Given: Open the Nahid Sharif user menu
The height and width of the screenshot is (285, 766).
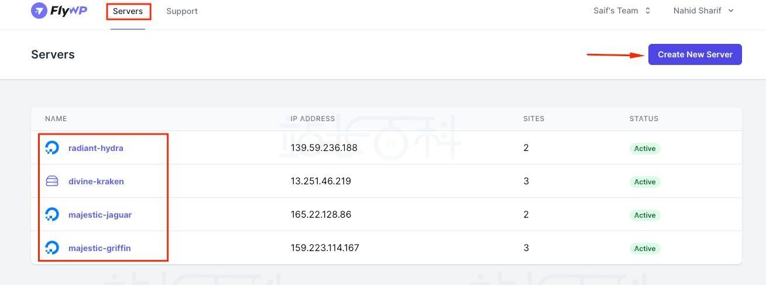Looking at the screenshot, I should pyautogui.click(x=703, y=11).
